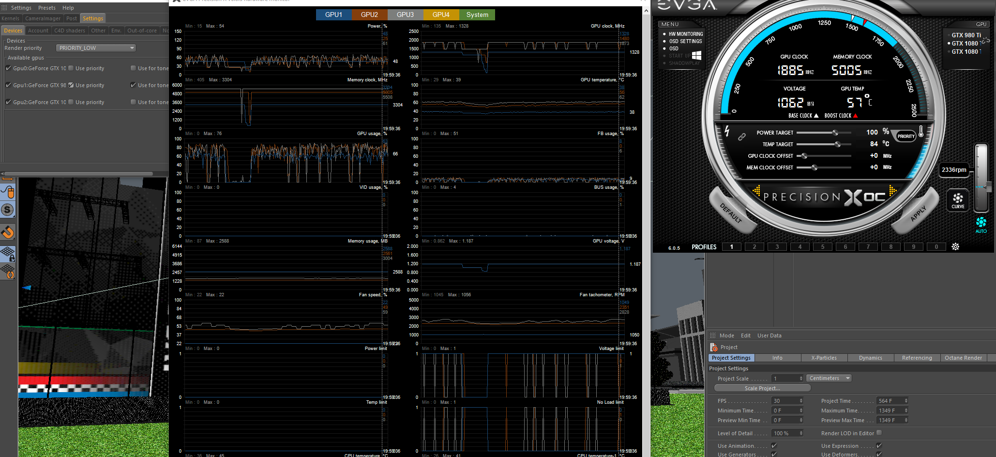Toggle Render LOD in Editor checkbox

879,433
